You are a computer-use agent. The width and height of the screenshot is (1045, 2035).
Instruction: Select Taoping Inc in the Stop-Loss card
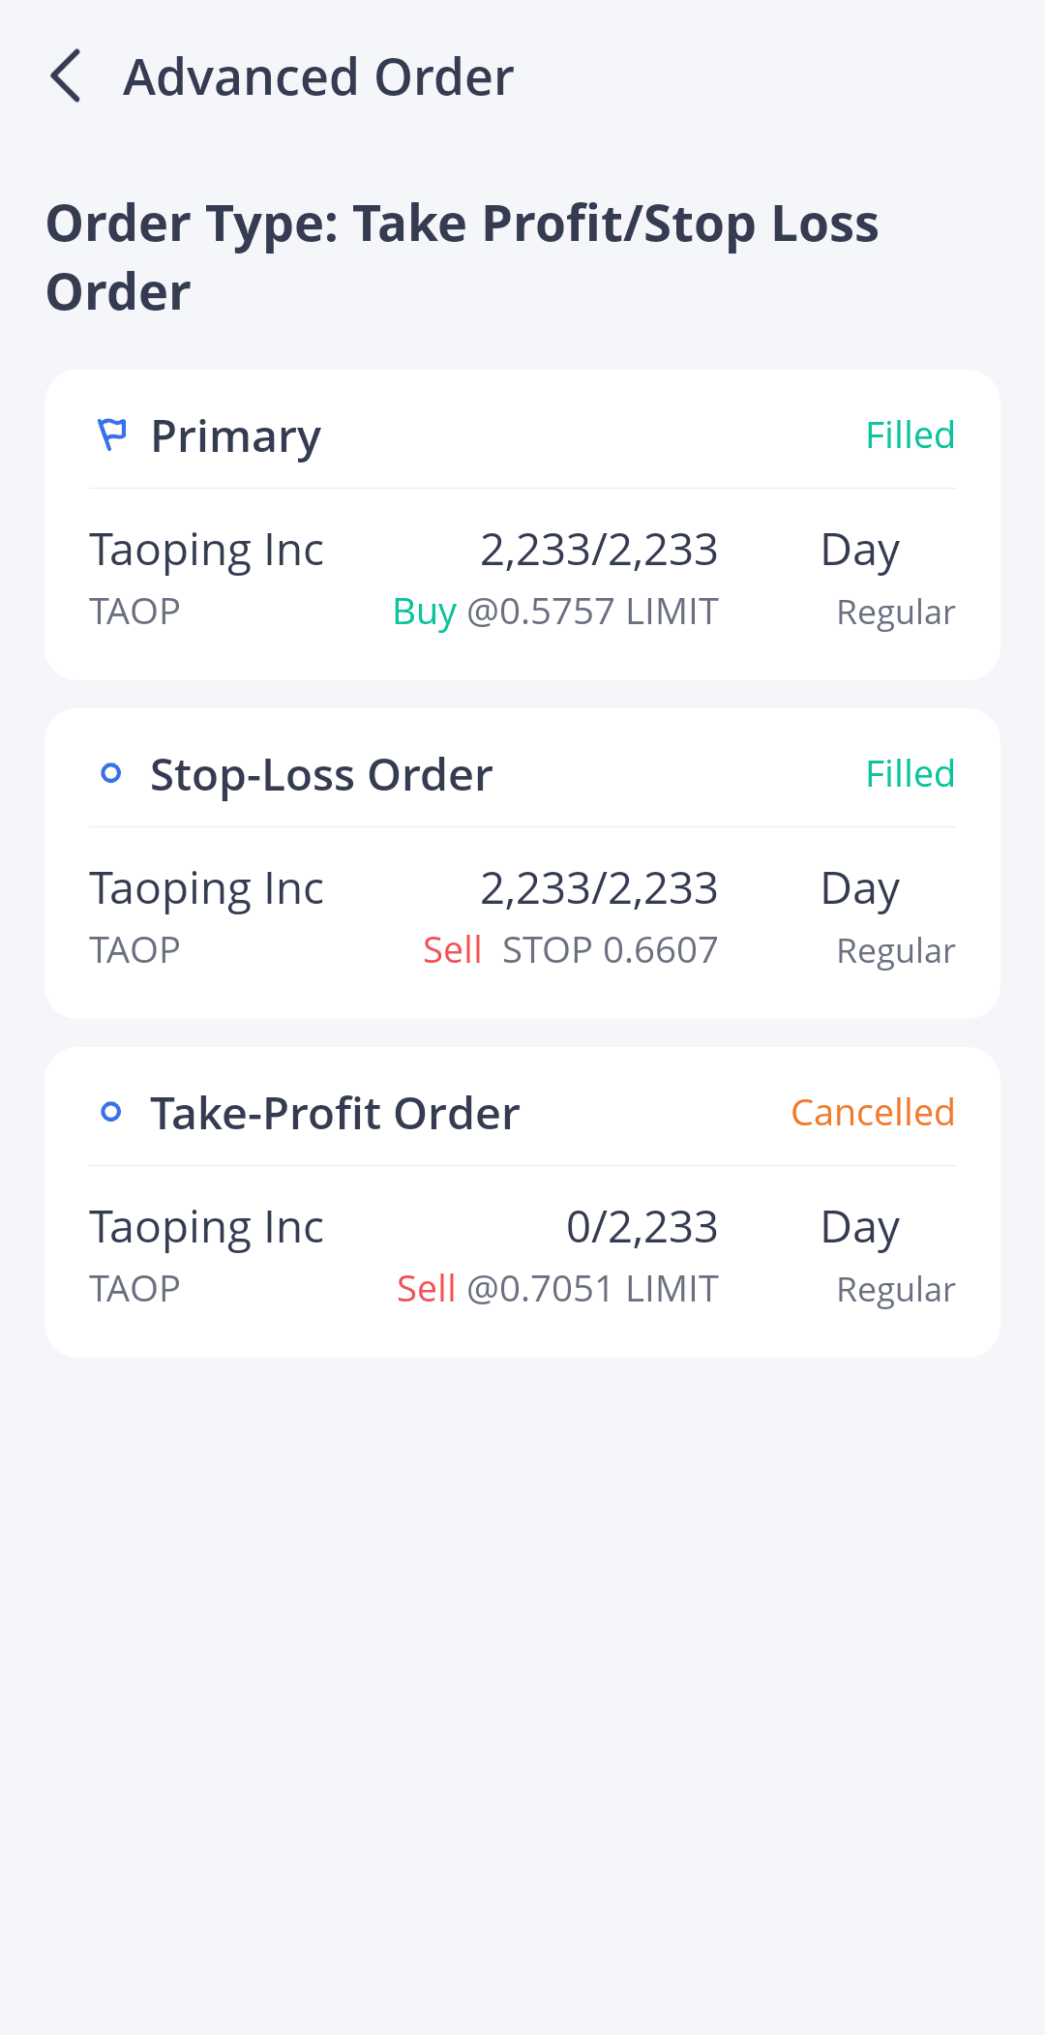click(206, 888)
